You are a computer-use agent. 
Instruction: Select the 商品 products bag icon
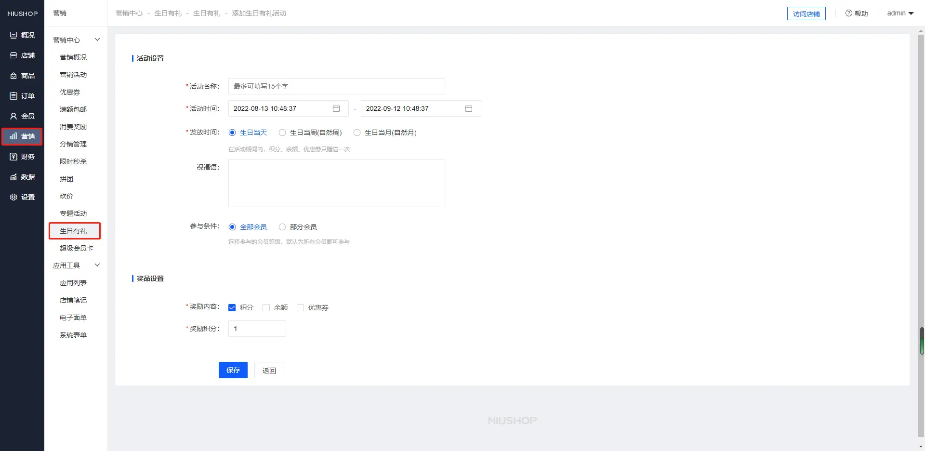(13, 76)
